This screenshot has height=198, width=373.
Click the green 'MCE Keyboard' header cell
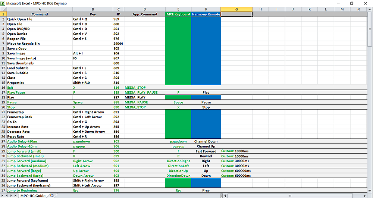pyautogui.click(x=178, y=14)
